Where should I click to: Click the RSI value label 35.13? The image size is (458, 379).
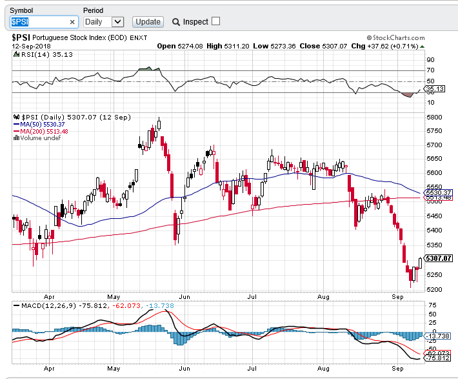coord(435,89)
